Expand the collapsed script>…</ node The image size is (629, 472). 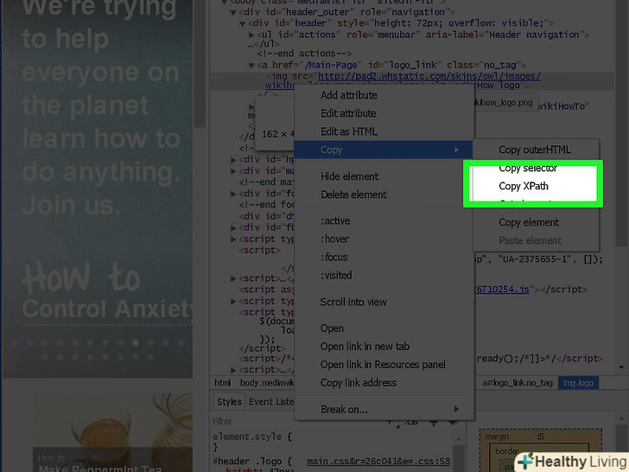[233, 278]
